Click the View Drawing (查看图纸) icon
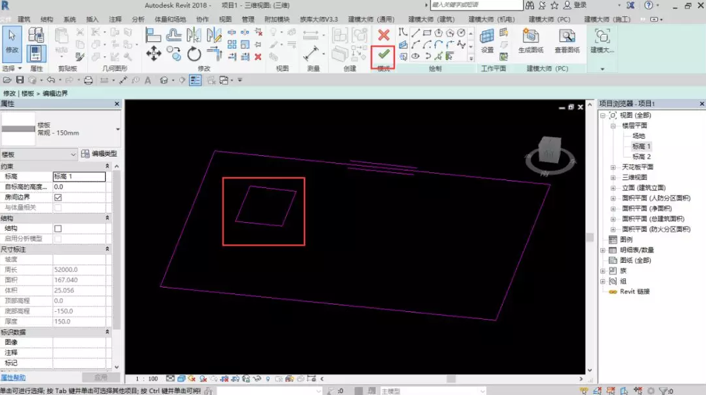 click(567, 41)
